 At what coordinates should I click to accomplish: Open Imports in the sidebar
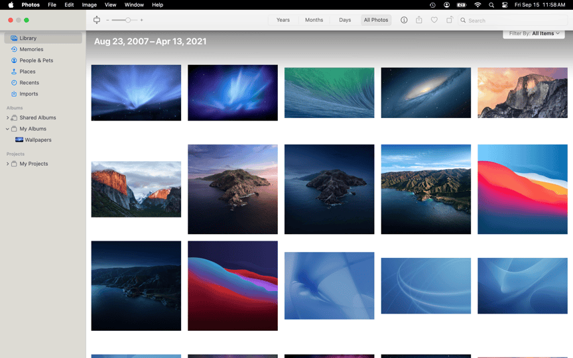click(x=43, y=94)
